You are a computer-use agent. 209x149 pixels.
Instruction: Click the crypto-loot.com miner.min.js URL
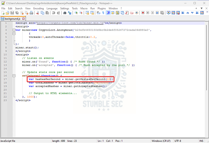(70, 23)
